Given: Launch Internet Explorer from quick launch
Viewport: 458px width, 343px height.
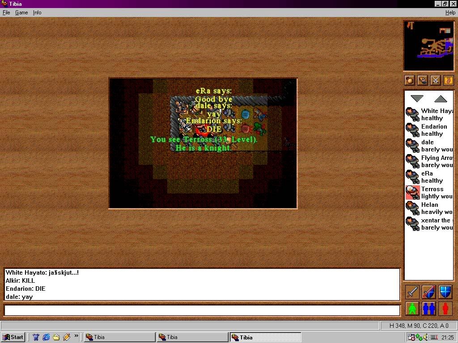Looking at the screenshot, I should 46,337.
